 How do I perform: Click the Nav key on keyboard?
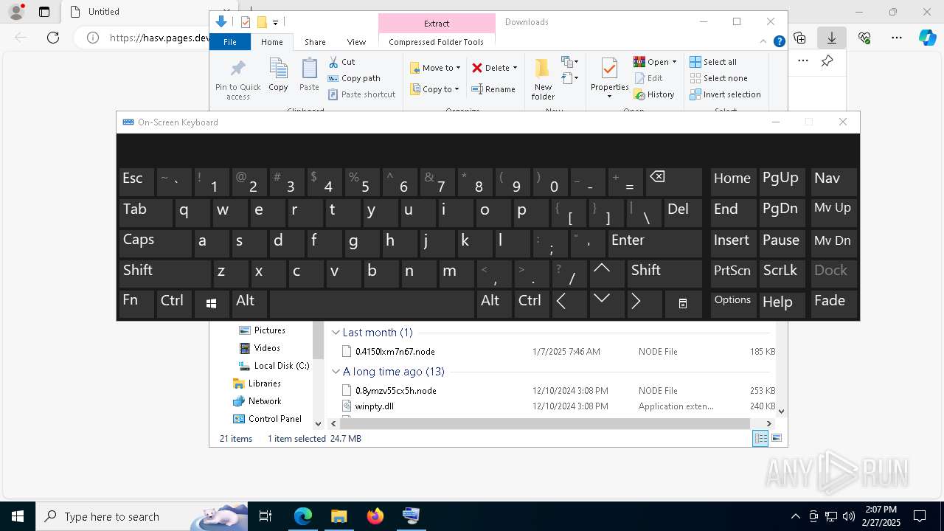834,182
